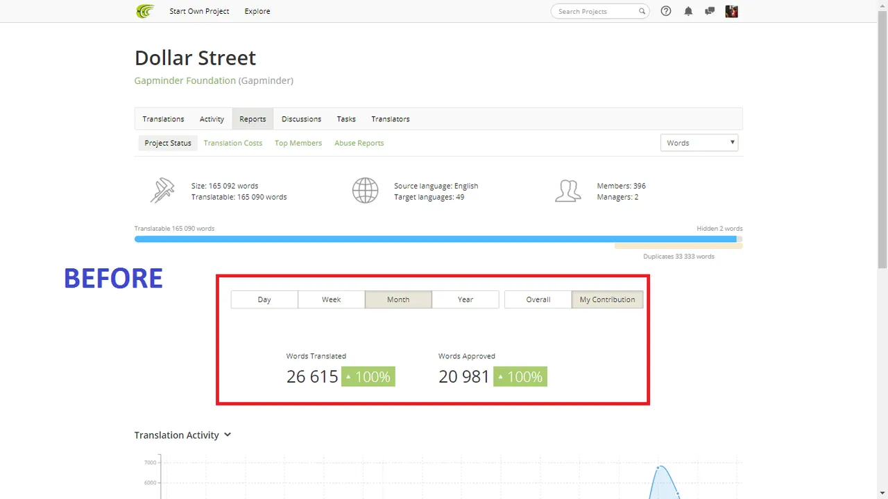Open the Activity tab
This screenshot has width=888, height=499.
tap(212, 119)
